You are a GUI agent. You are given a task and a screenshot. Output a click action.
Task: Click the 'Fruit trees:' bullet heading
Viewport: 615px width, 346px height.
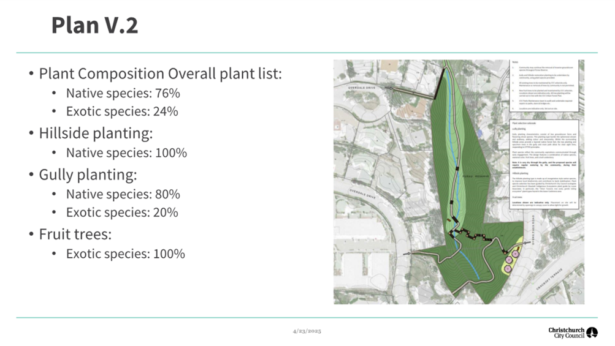tap(76, 234)
